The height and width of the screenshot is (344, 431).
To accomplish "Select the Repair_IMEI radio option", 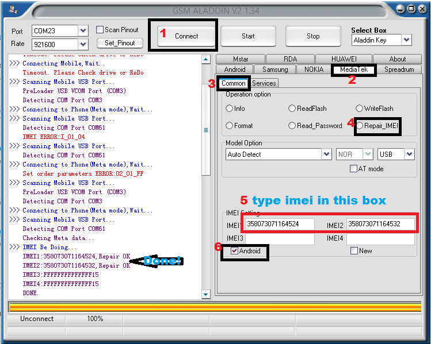I will click(360, 126).
